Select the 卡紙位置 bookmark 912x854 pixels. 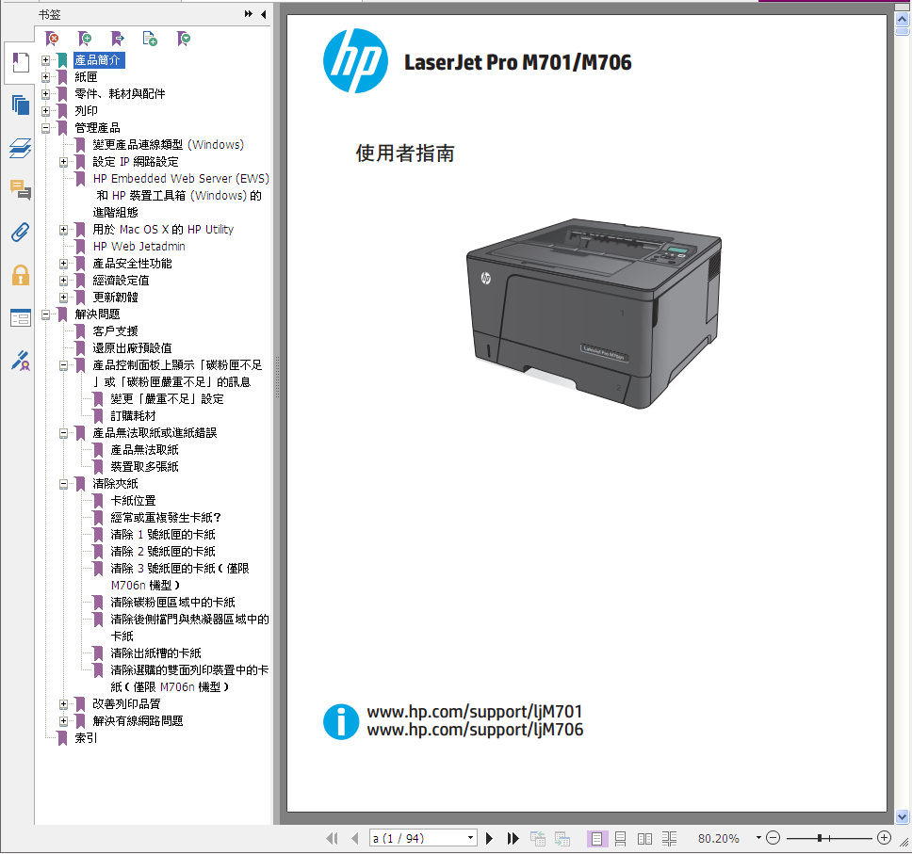click(x=133, y=501)
